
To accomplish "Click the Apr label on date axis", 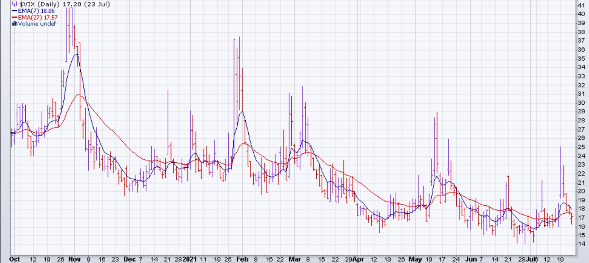I will (x=359, y=259).
